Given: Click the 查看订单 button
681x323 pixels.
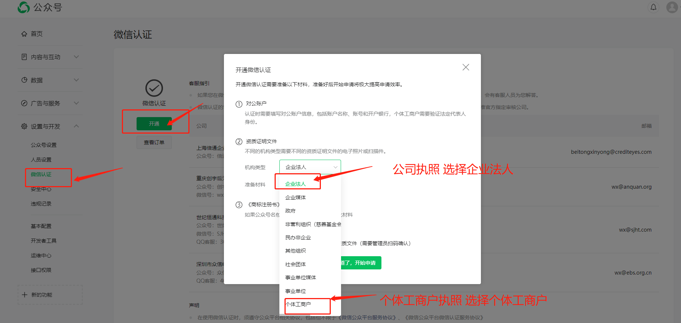Looking at the screenshot, I should [x=154, y=142].
